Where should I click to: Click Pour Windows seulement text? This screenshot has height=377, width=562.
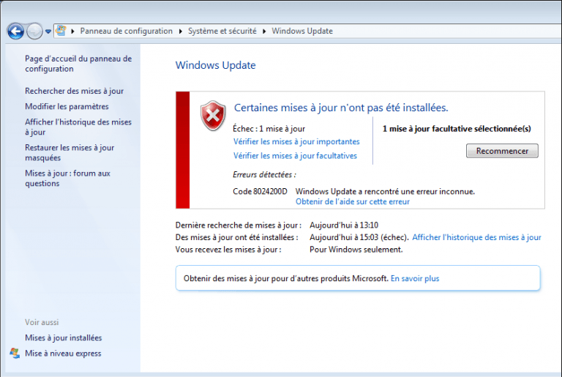(356, 250)
